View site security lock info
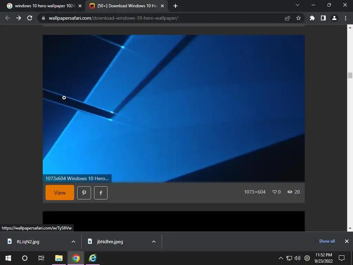Image resolution: width=353 pixels, height=265 pixels. click(x=43, y=18)
